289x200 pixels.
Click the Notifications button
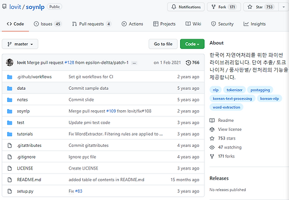coord(186,7)
